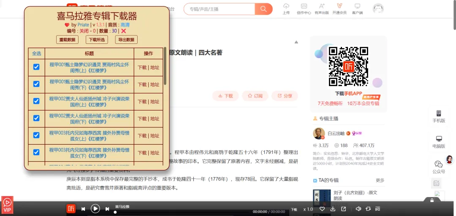Change playback speed x 1.0 in player
The width and height of the screenshot is (456, 216).
[x=308, y=209]
